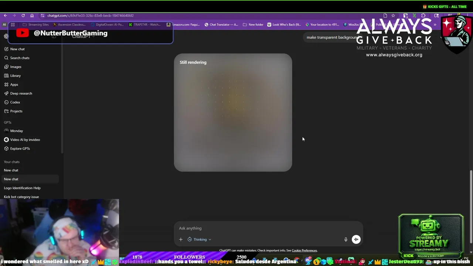The image size is (473, 266).
Task: Open the highlighted second New chat entry
Action: pos(30,179)
